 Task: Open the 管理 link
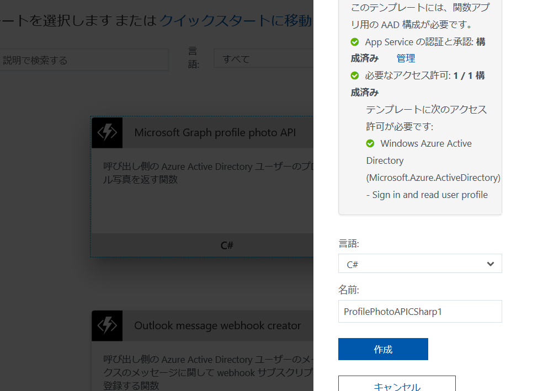click(x=405, y=58)
